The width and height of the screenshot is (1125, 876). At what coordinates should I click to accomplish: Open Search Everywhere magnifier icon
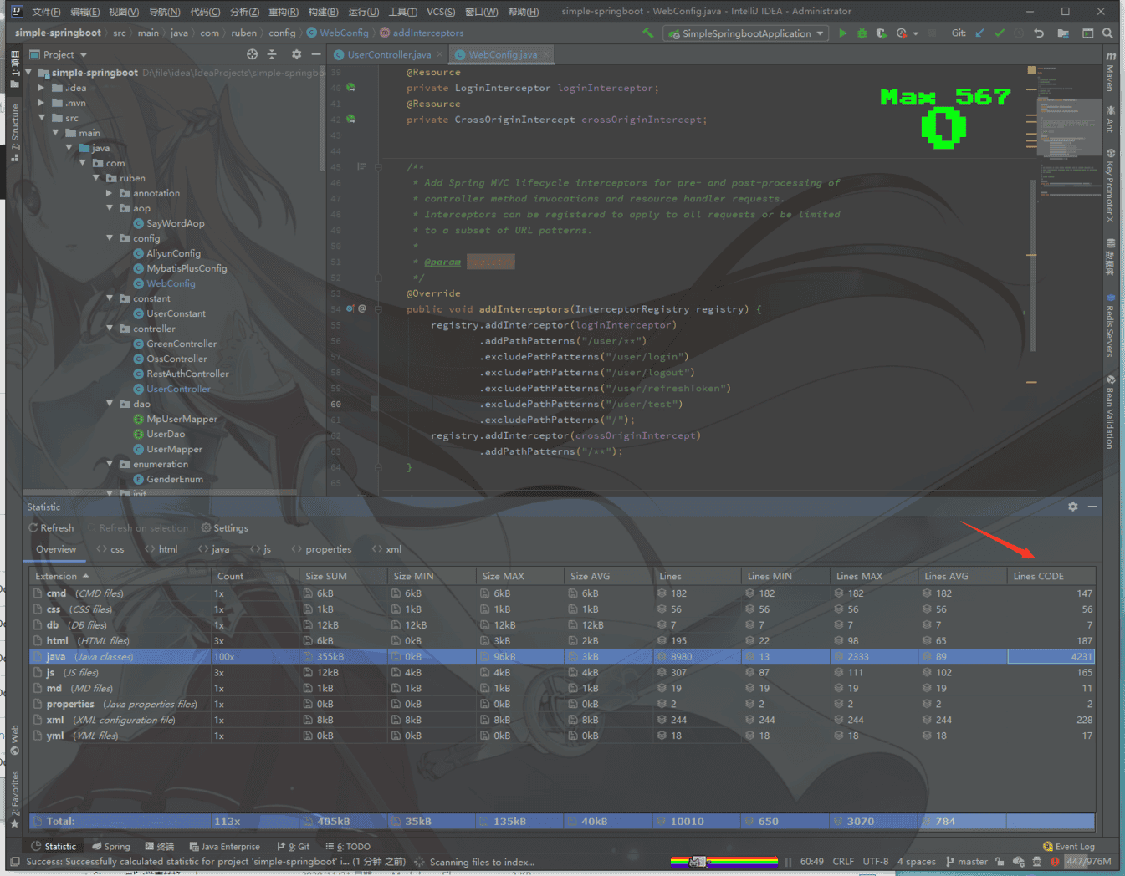click(1107, 33)
